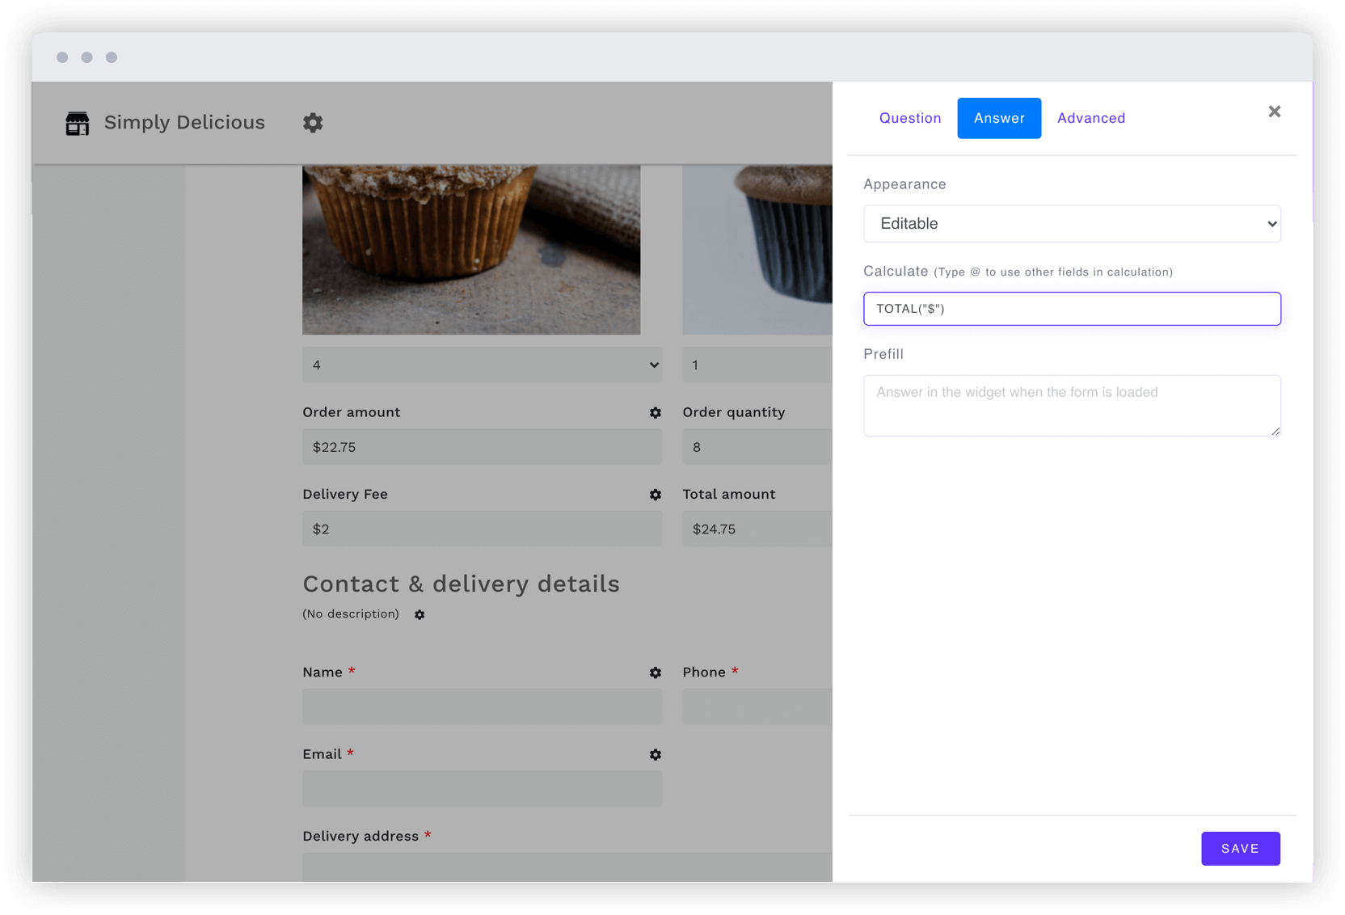Open the form settings gear next to Simply Delicious

click(x=313, y=123)
